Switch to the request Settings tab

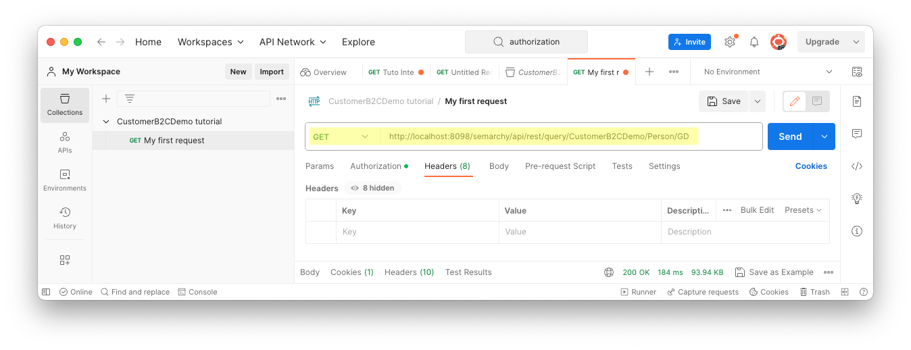point(664,166)
